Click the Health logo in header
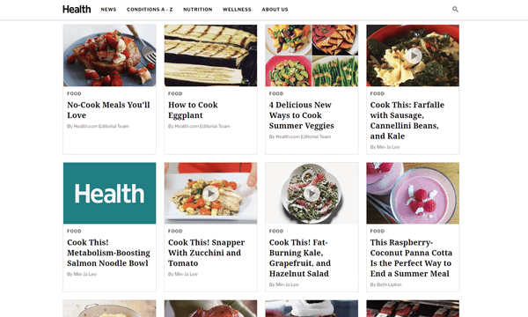Screen dimensions: 528x317 click(77, 10)
